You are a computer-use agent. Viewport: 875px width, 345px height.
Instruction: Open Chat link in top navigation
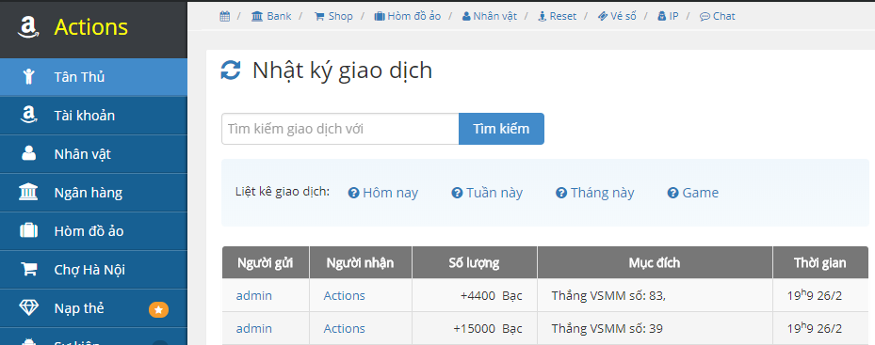point(718,16)
